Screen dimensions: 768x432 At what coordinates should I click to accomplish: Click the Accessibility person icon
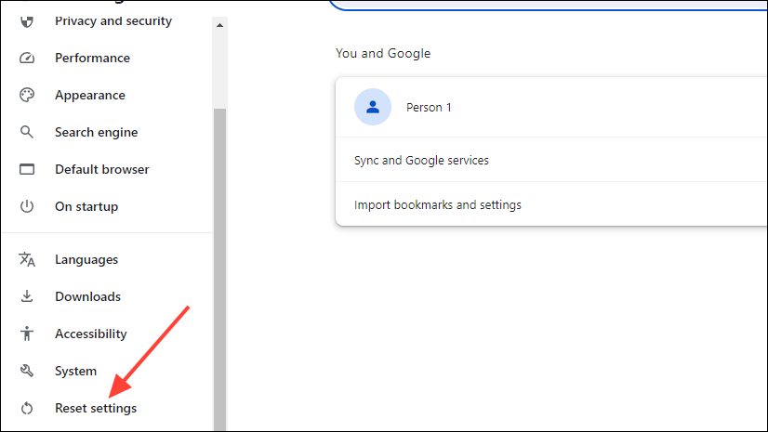click(x=27, y=334)
